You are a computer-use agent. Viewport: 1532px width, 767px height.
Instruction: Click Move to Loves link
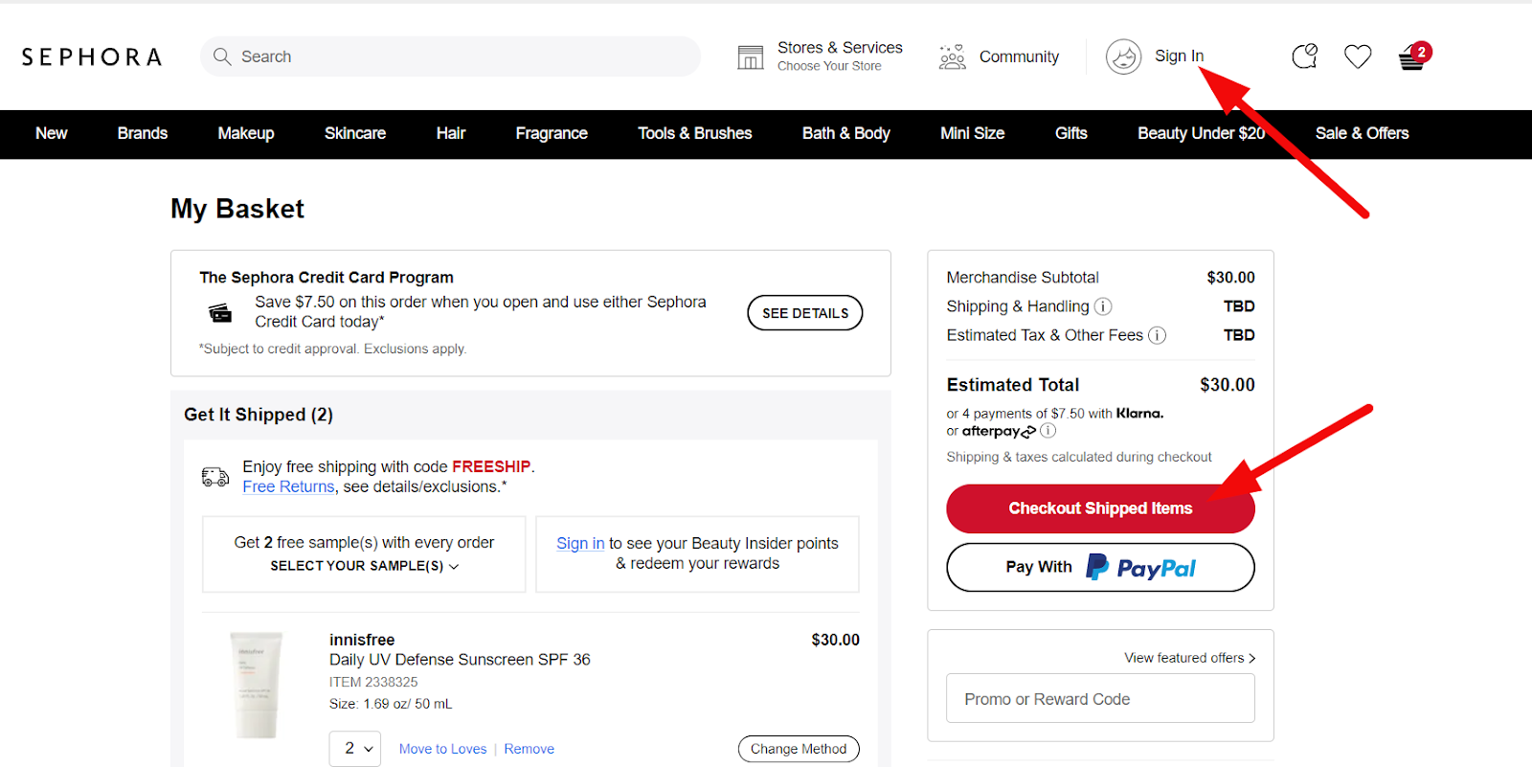tap(442, 749)
